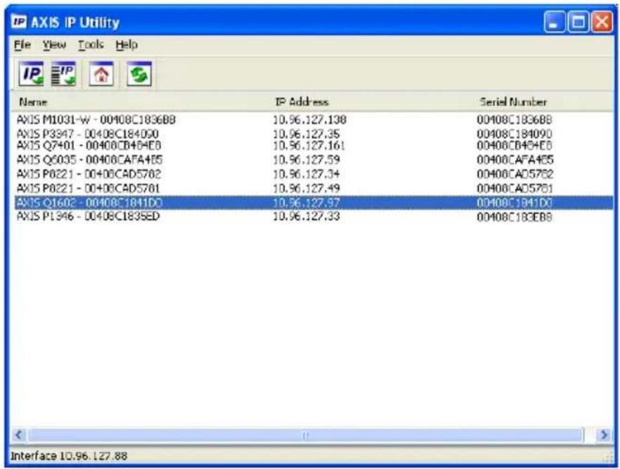Click IP address 10.96.127.138

[309, 120]
